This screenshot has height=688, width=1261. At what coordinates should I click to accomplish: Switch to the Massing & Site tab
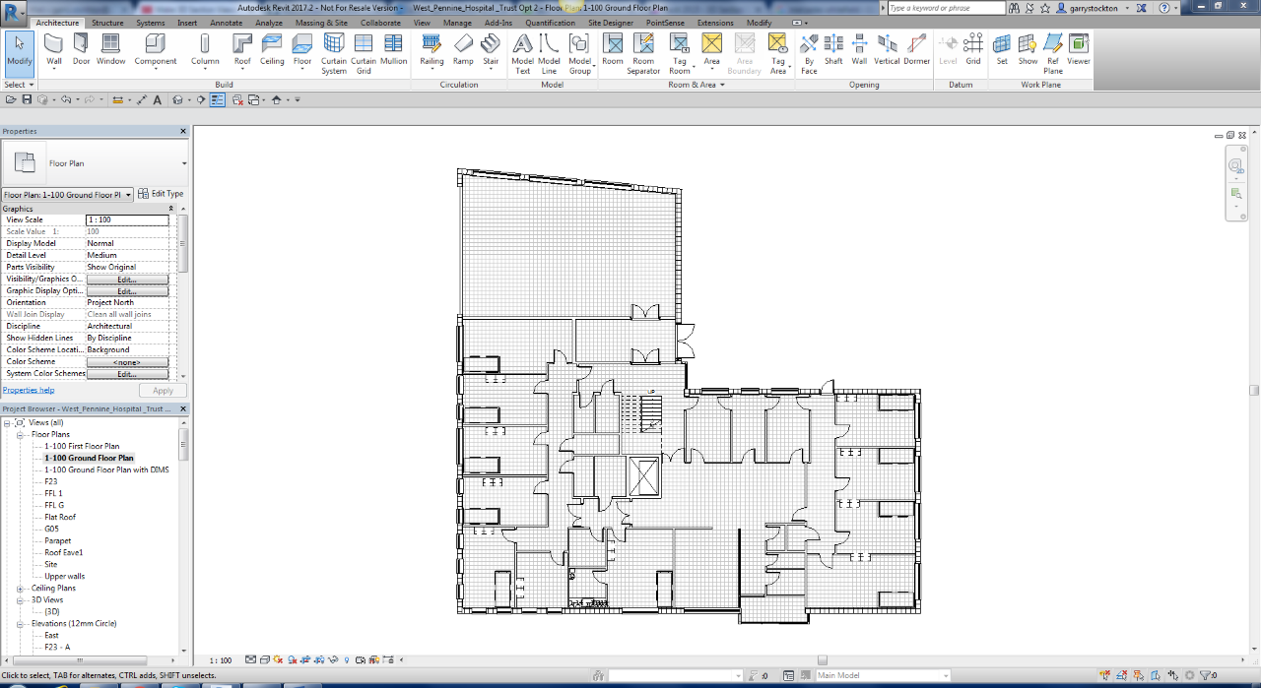(x=322, y=23)
